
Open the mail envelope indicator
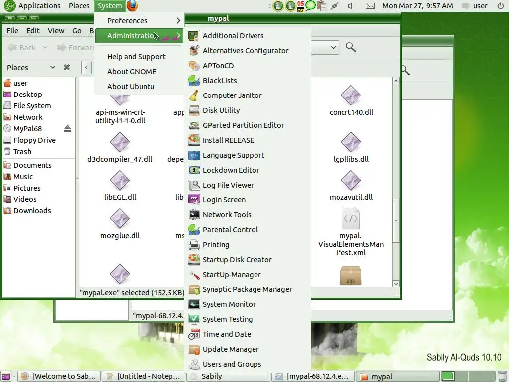coord(370,6)
